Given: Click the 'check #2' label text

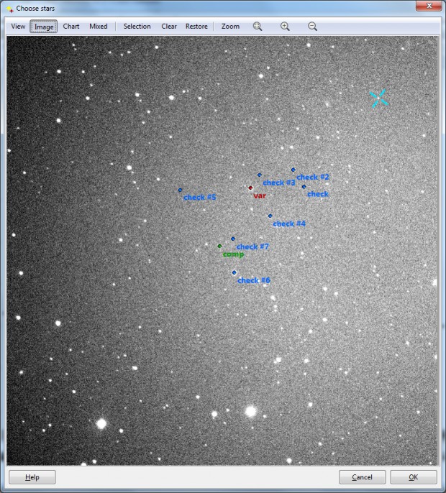Looking at the screenshot, I should pyautogui.click(x=312, y=177).
